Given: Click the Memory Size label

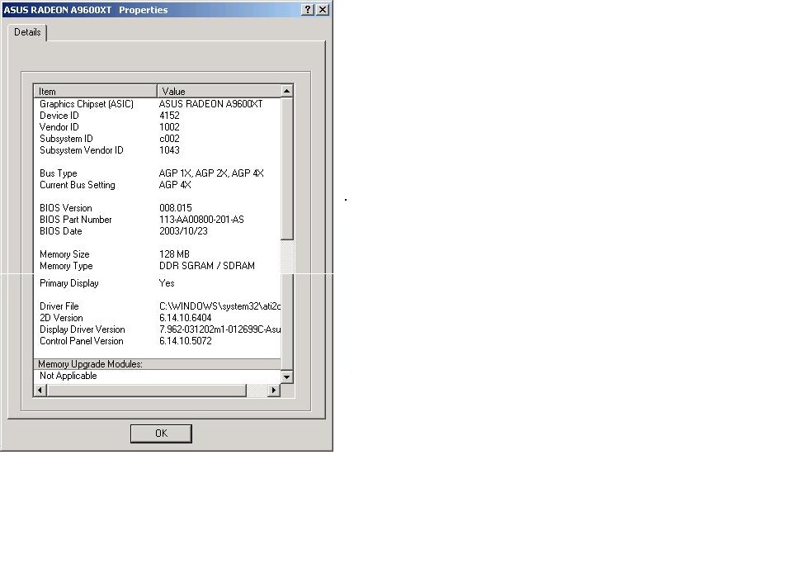Looking at the screenshot, I should tap(64, 254).
